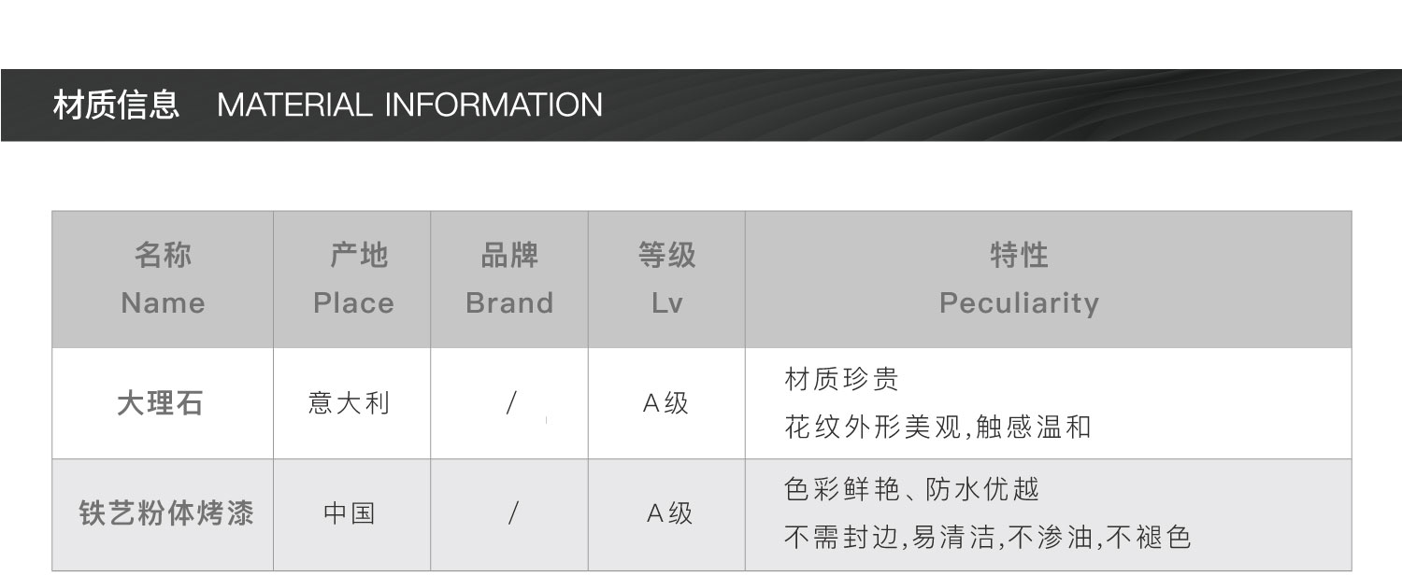The width and height of the screenshot is (1402, 575).
Task: Select the 'Brand' header label
Action: point(509,302)
